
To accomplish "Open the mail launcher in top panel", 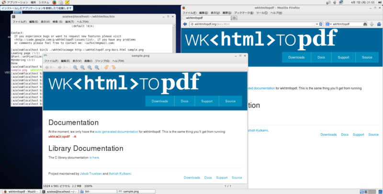I will 61,2.
